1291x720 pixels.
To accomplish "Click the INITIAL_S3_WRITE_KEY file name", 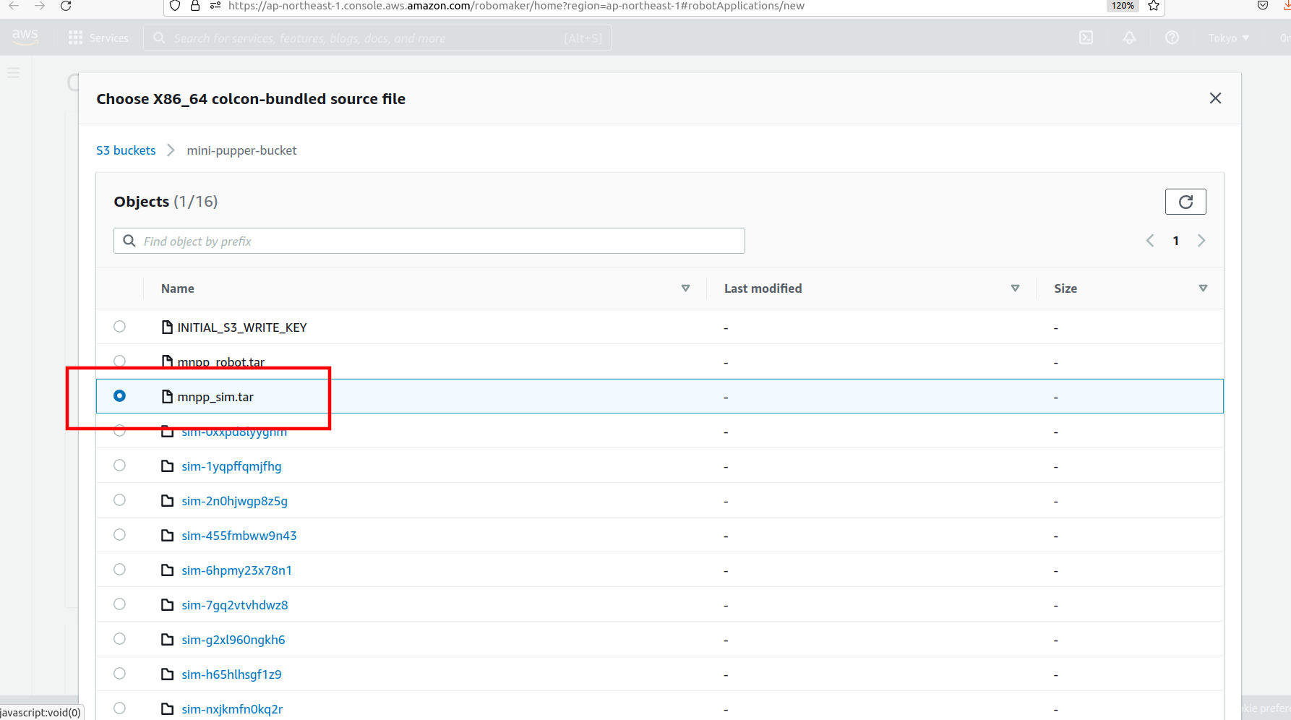I will pyautogui.click(x=242, y=327).
